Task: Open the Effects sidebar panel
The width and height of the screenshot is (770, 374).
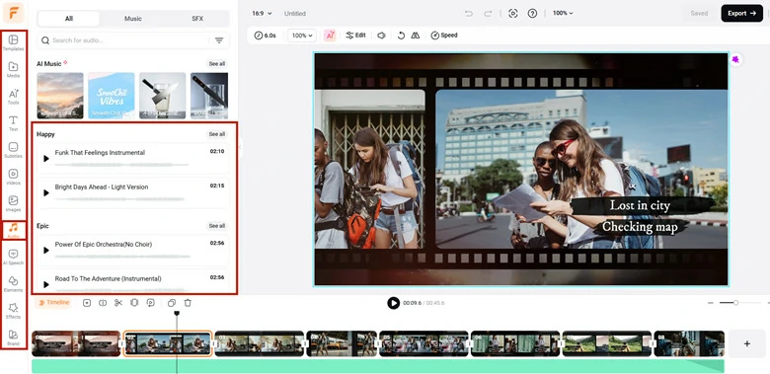Action: (13, 311)
